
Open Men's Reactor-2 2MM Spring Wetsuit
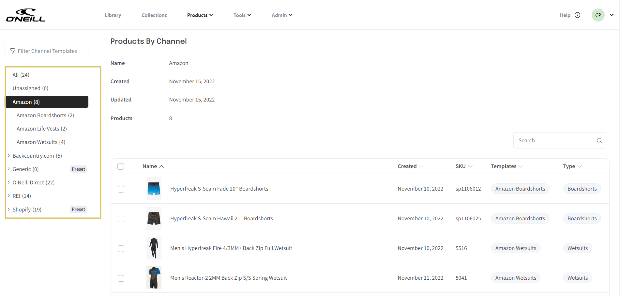tap(229, 278)
